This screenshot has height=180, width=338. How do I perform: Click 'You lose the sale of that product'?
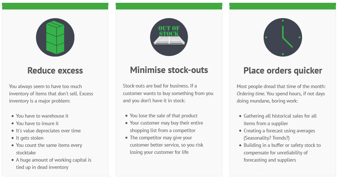click(164, 116)
